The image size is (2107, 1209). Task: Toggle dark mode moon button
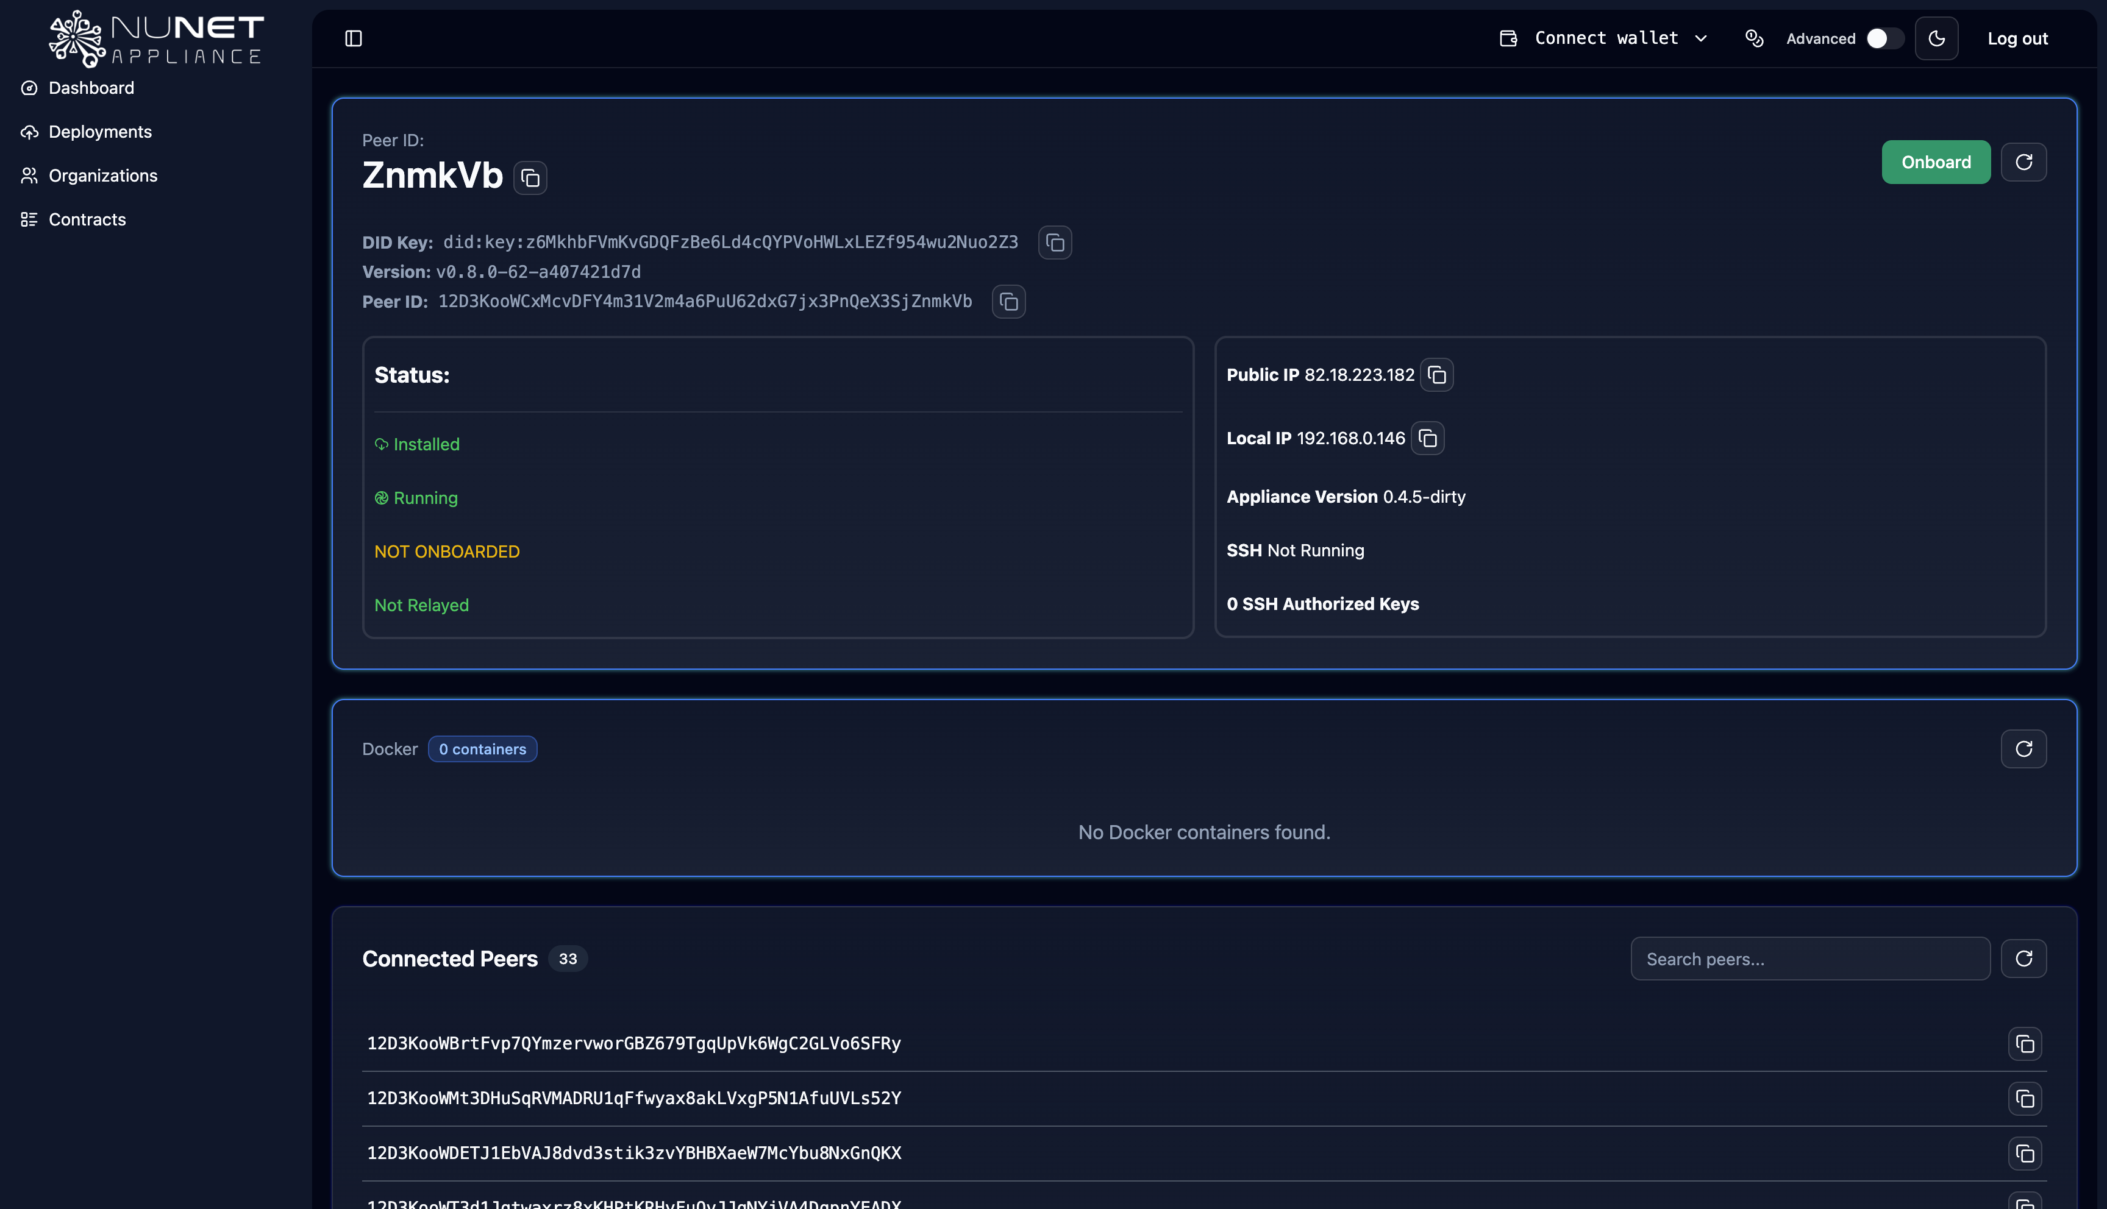pos(1936,38)
